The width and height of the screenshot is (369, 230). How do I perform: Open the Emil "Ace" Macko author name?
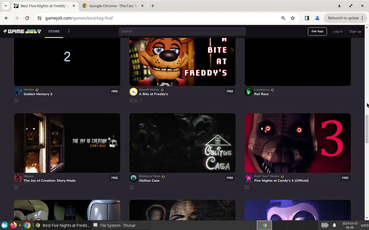(x=267, y=176)
